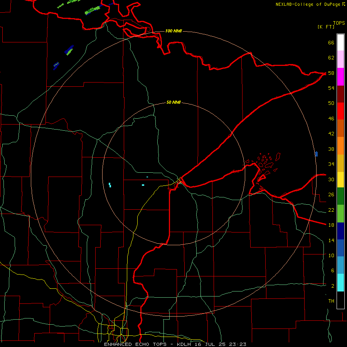
Task: Pick the magenta echo tops legend swatch
Action: [340, 77]
